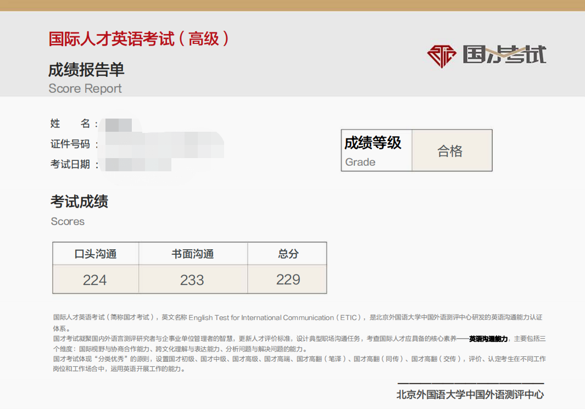This screenshot has height=409, width=585.
Task: Click the 口头沟通 column header
Action: [x=96, y=254]
